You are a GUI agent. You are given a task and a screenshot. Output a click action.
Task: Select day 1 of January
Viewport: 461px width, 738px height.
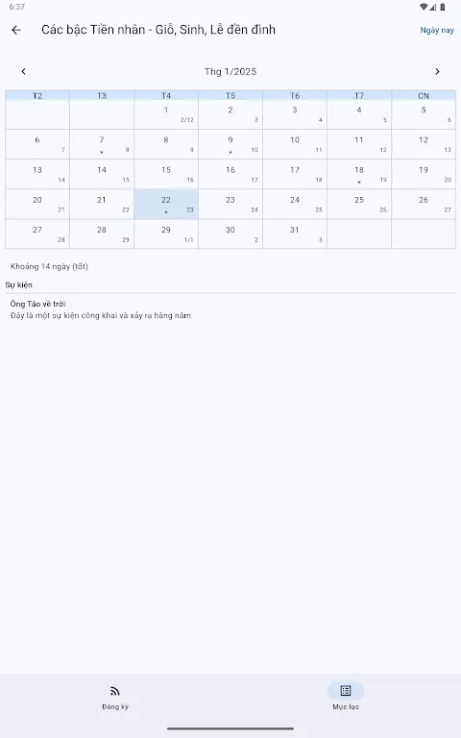click(166, 114)
